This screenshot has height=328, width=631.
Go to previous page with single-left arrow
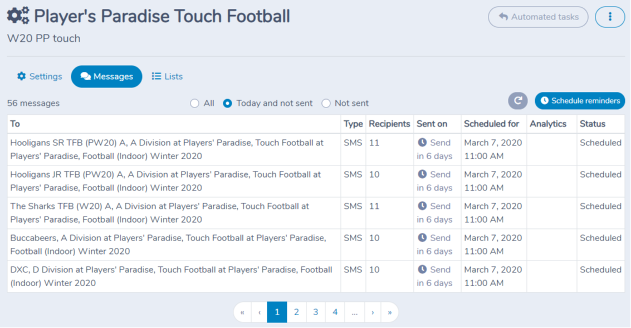click(260, 312)
